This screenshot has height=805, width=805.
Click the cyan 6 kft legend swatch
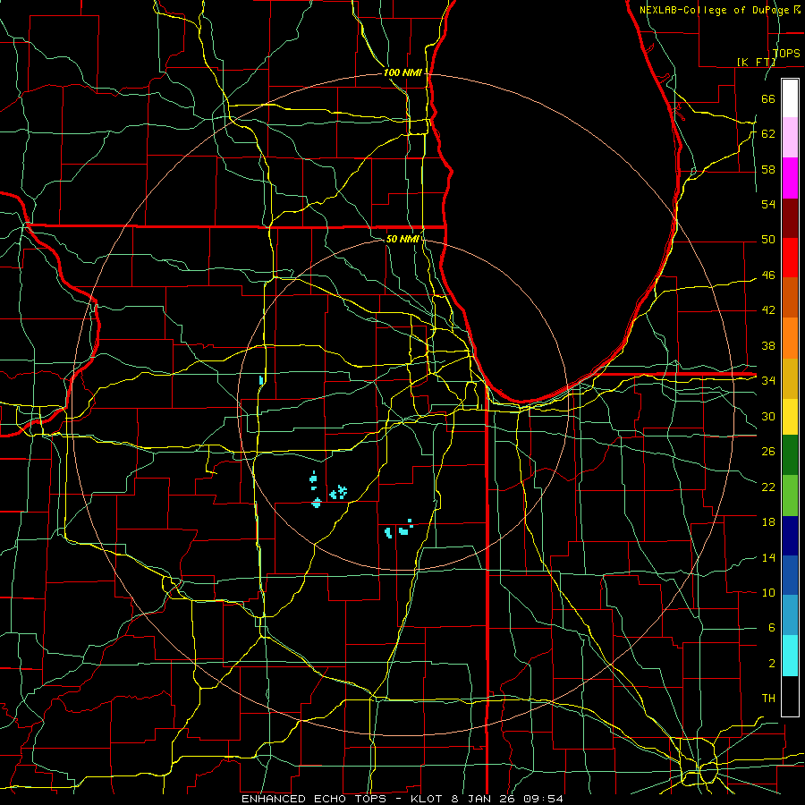coord(790,656)
